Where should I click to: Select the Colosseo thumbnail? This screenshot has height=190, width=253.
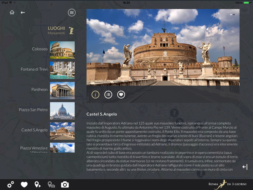point(62,50)
